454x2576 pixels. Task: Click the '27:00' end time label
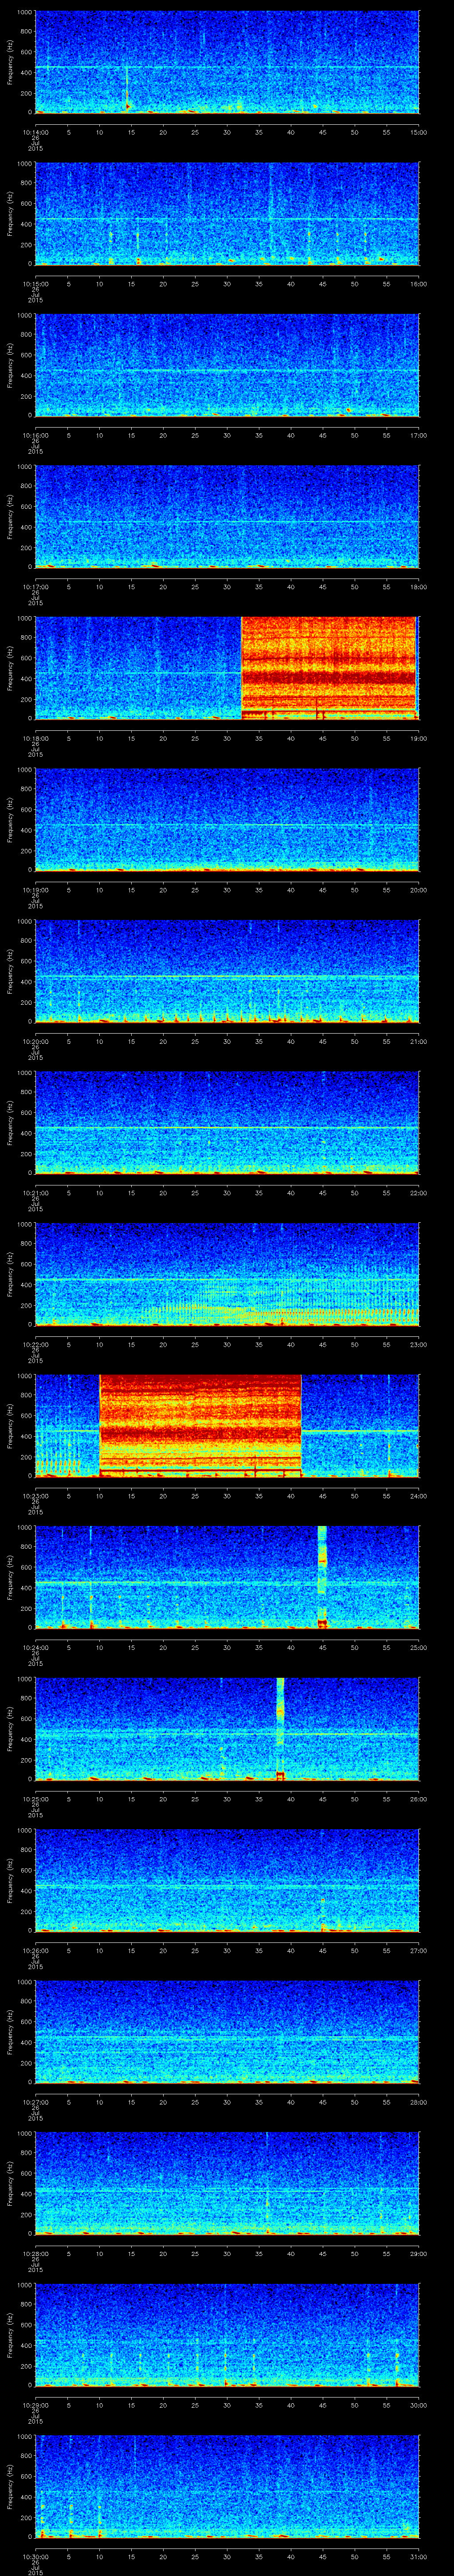pos(418,1950)
